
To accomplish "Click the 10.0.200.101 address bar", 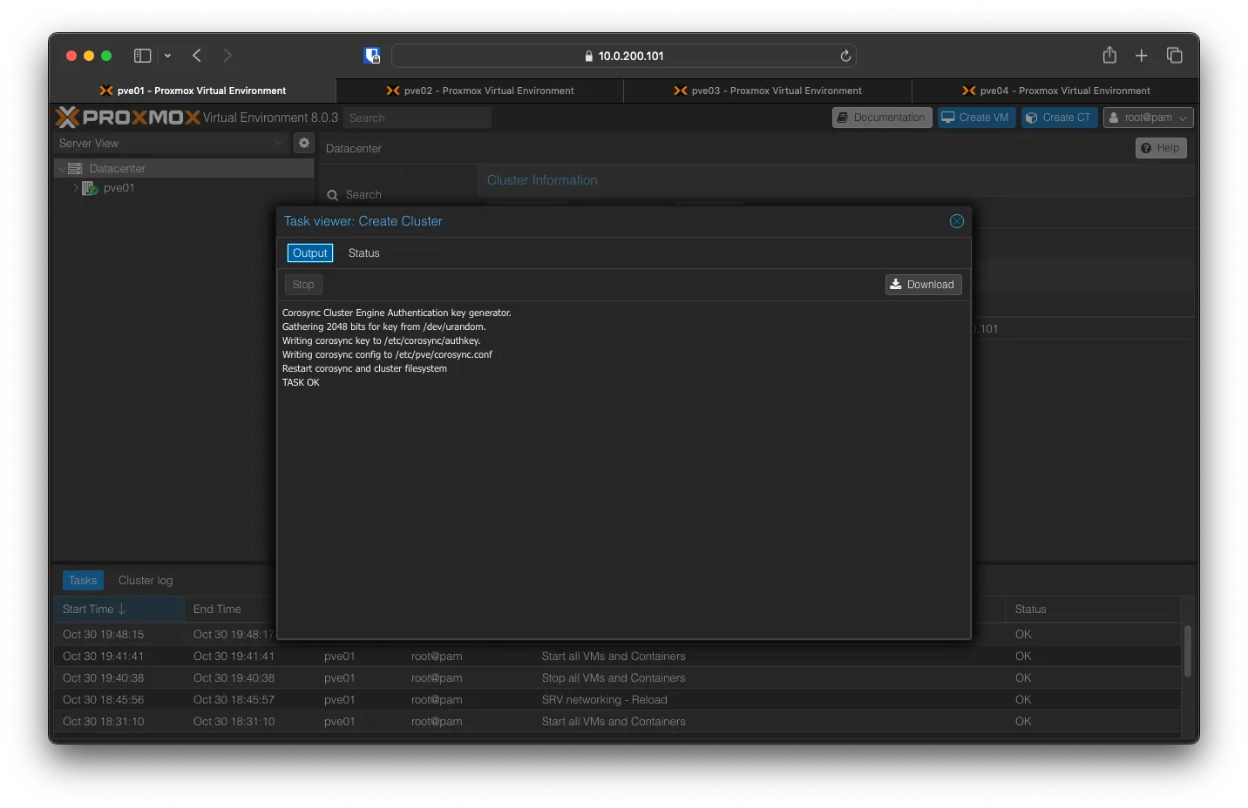I will [624, 56].
